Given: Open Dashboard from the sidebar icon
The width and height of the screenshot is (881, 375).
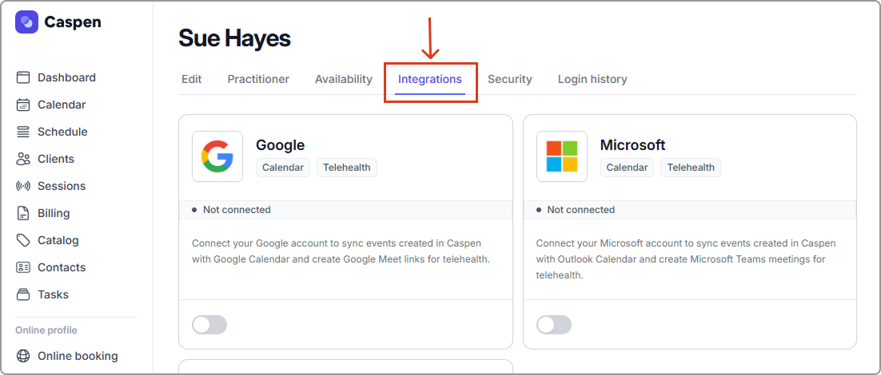Looking at the screenshot, I should pyautogui.click(x=23, y=77).
